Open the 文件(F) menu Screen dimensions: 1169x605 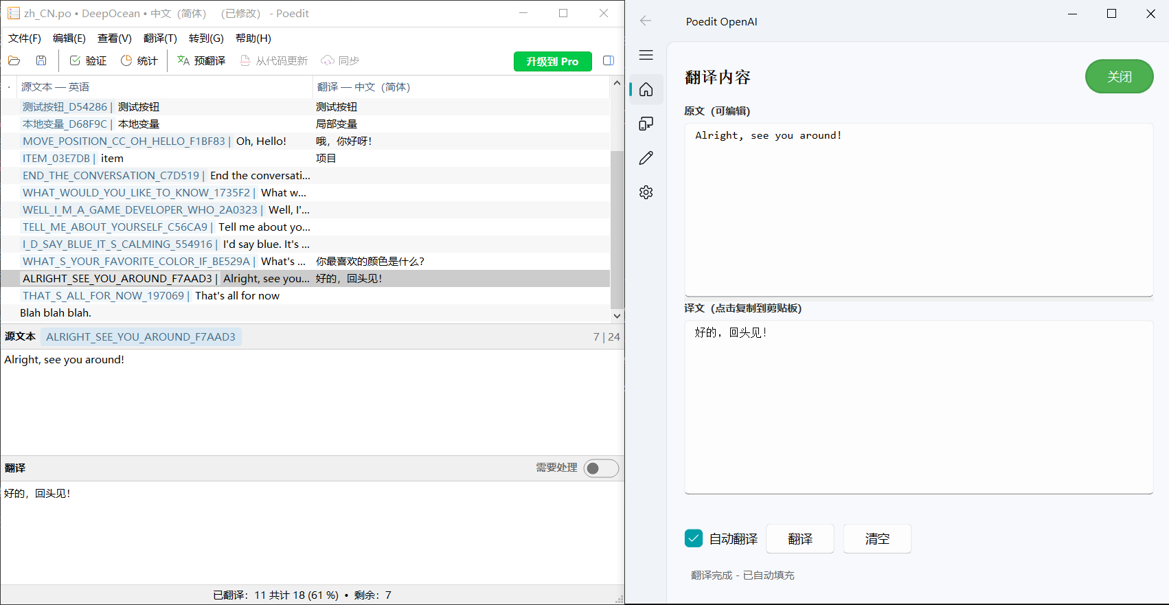(x=25, y=38)
